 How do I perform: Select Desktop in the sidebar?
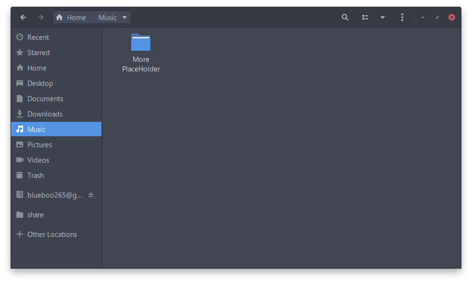pyautogui.click(x=40, y=83)
